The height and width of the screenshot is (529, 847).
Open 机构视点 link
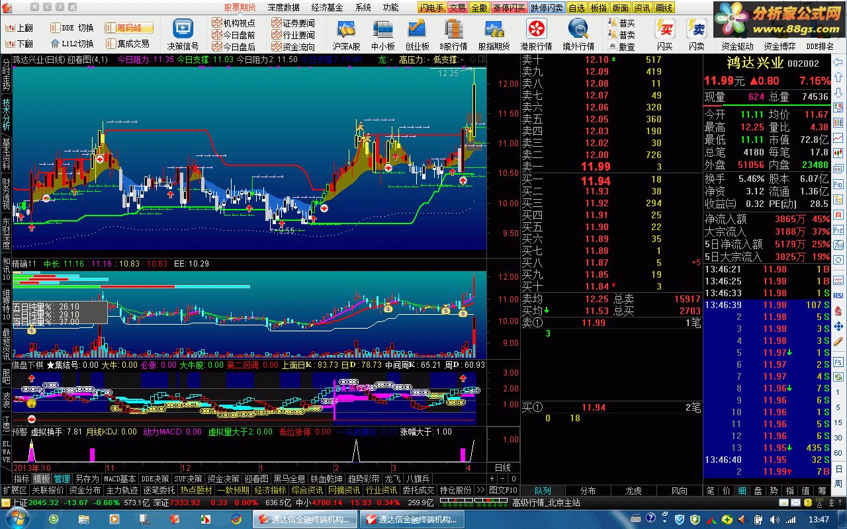(234, 23)
